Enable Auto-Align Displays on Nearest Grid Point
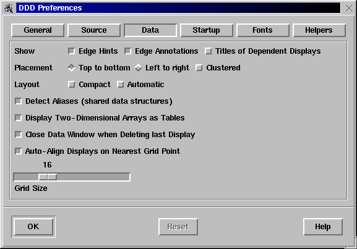Viewport: 357px width, 249px height. [x=18, y=151]
